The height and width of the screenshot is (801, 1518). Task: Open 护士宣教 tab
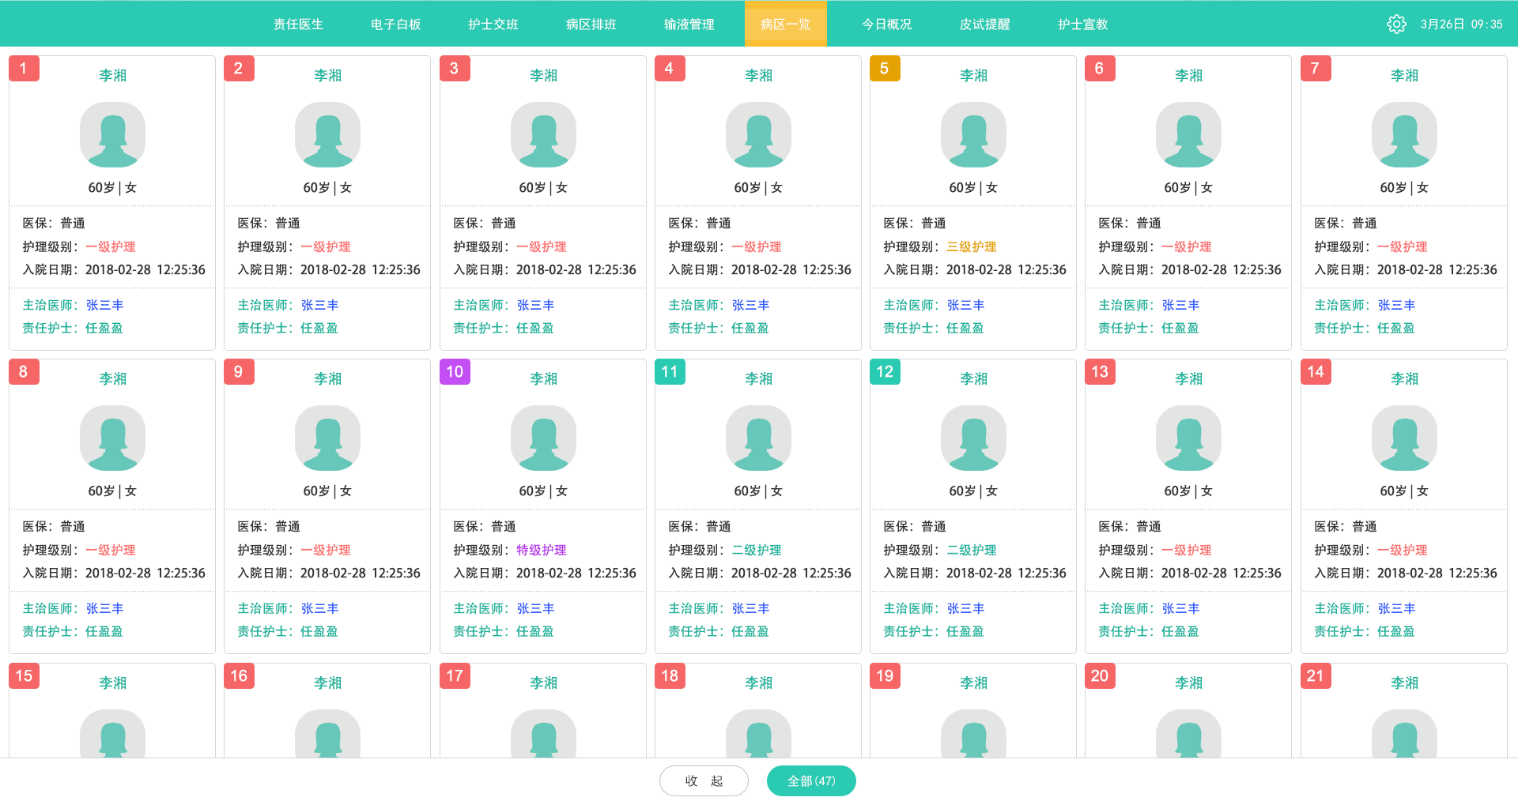tap(1082, 24)
